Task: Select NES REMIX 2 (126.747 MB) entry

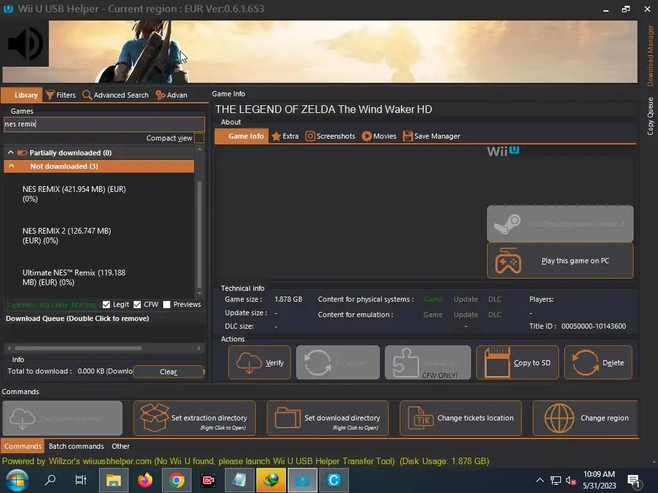Action: 67,236
